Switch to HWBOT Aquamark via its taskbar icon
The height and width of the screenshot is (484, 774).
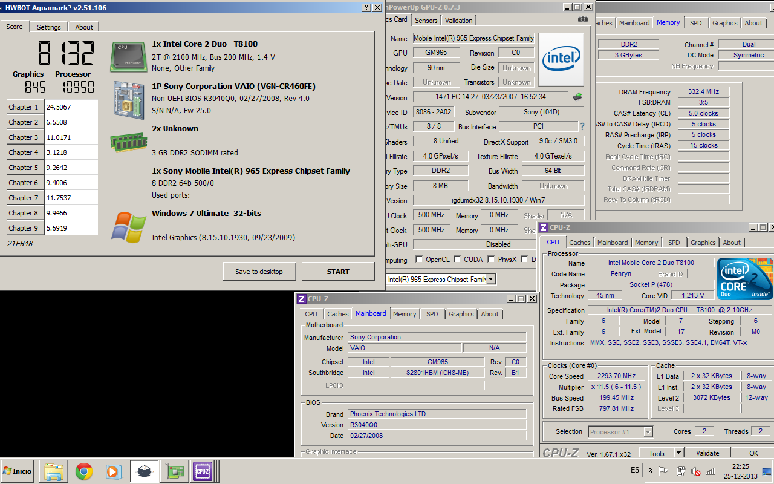[x=145, y=471]
